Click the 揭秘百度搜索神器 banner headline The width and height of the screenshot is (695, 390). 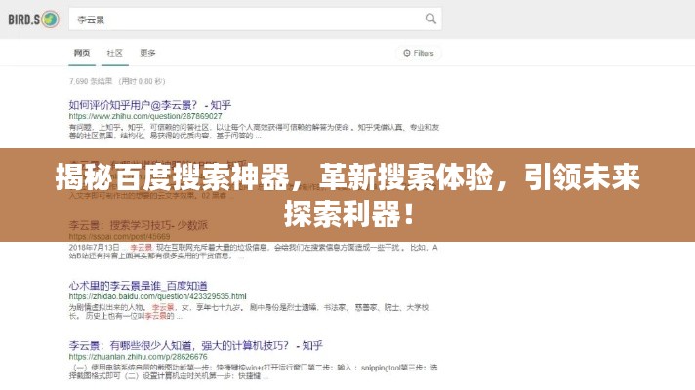pos(347,195)
